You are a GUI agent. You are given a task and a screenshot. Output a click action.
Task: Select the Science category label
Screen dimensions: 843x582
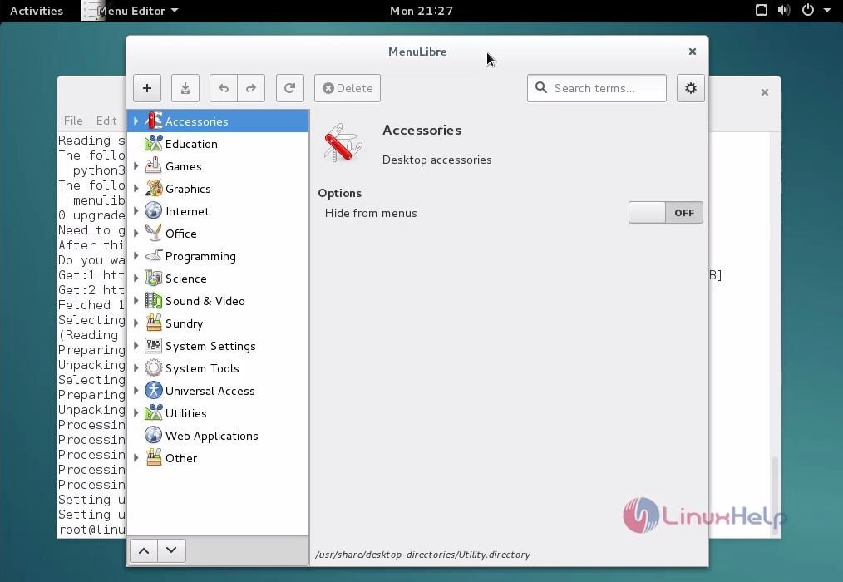click(x=186, y=279)
